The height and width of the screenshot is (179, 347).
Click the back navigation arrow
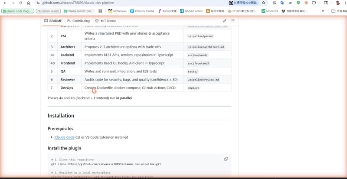point(5,3)
